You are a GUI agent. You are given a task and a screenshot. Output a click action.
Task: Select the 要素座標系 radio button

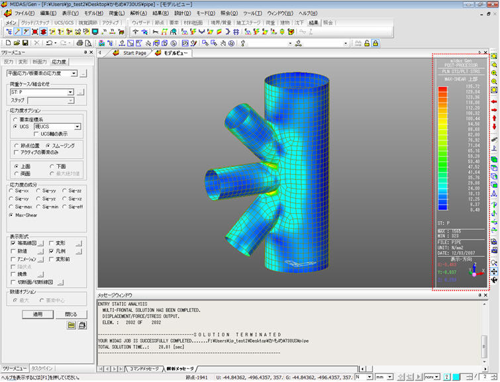[15, 120]
